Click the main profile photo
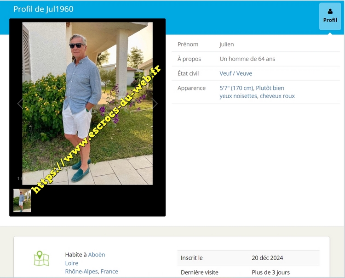Image resolution: width=345 pixels, height=278 pixels. pos(87,103)
